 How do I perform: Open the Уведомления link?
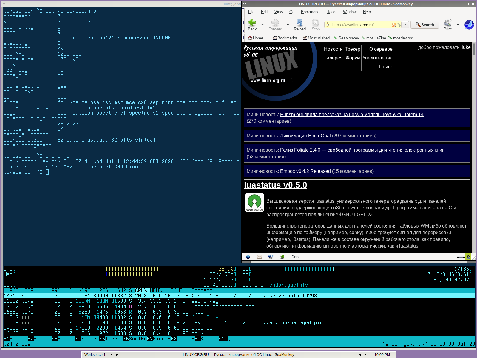[377, 58]
